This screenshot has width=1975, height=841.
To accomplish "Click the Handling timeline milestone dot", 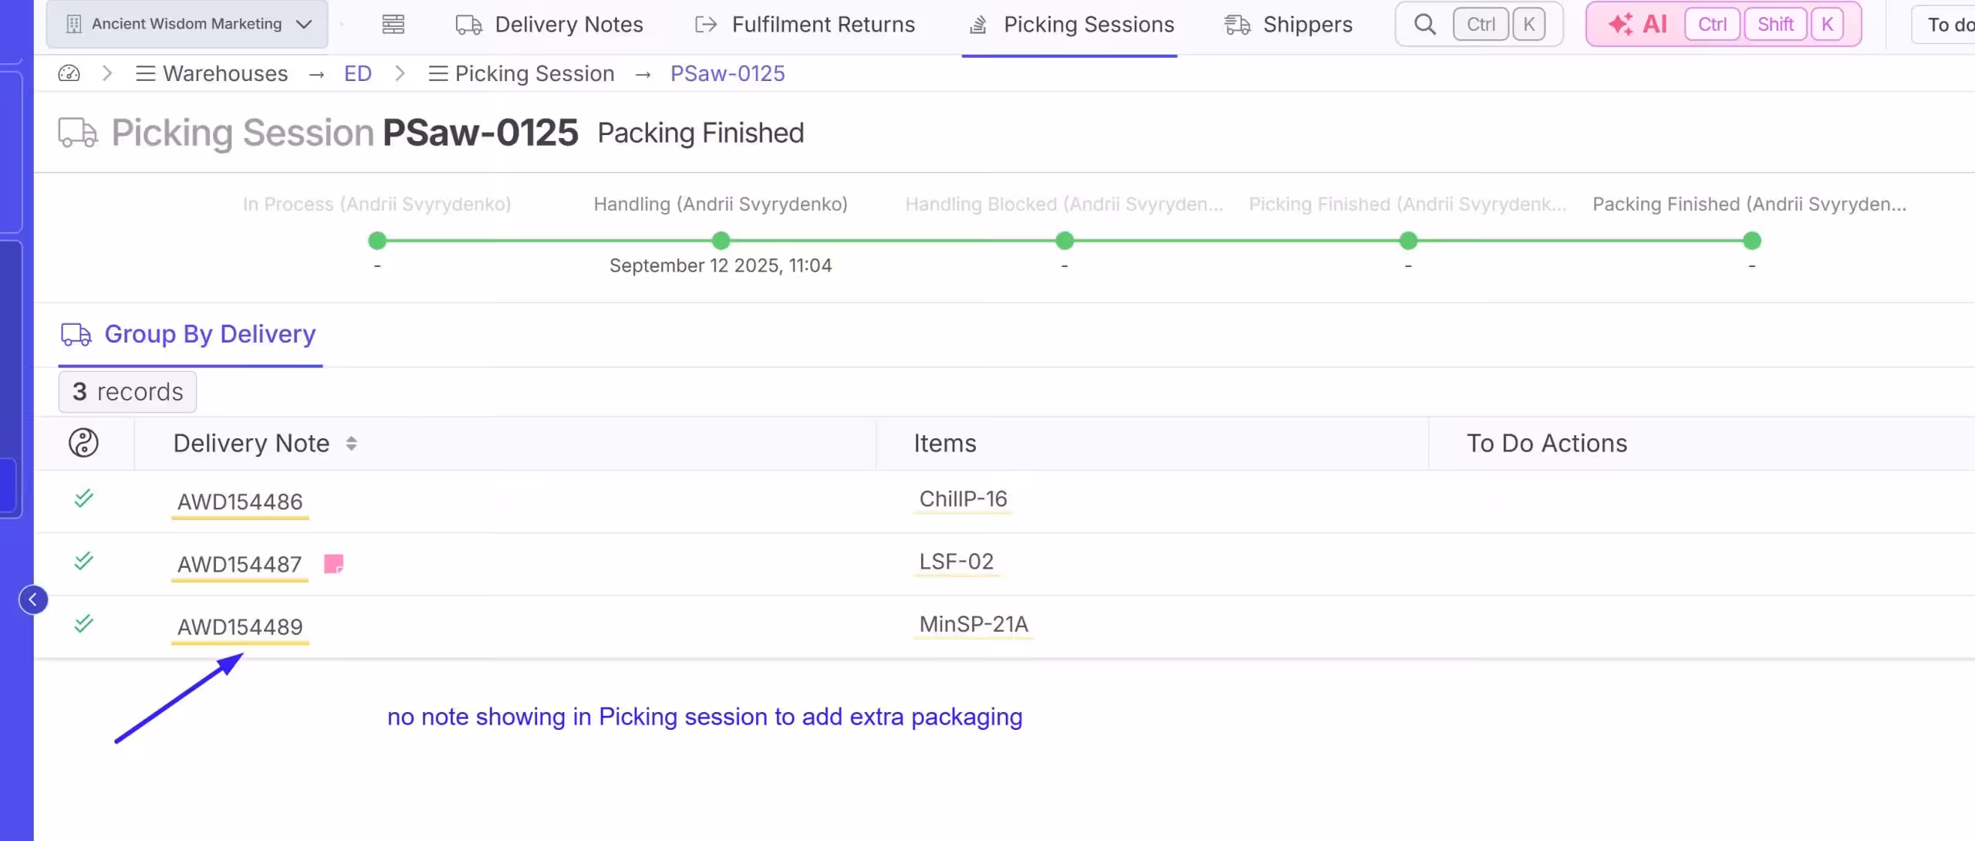I will coord(721,241).
